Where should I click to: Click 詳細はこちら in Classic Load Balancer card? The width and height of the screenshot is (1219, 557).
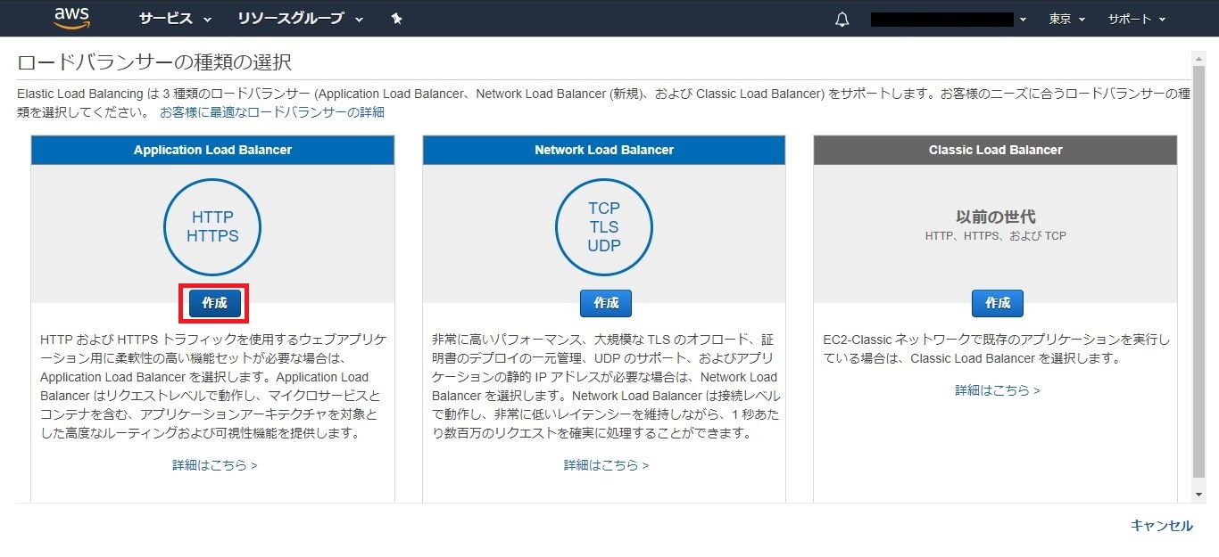click(x=997, y=390)
